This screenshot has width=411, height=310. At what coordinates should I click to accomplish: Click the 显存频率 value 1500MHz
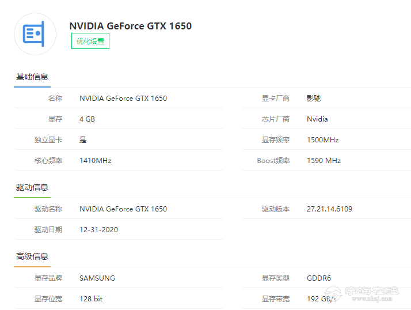coord(323,140)
